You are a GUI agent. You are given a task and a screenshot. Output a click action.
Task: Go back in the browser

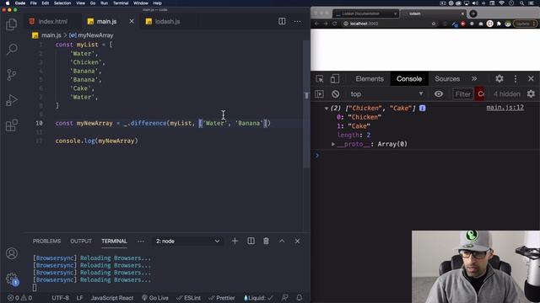coord(317,24)
